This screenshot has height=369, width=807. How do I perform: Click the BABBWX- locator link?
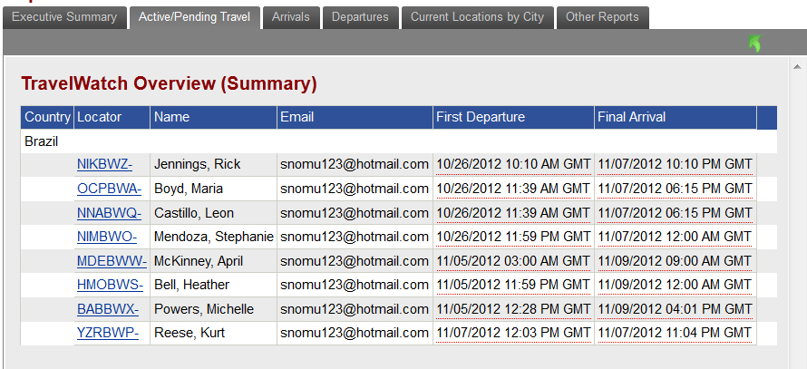pyautogui.click(x=108, y=309)
